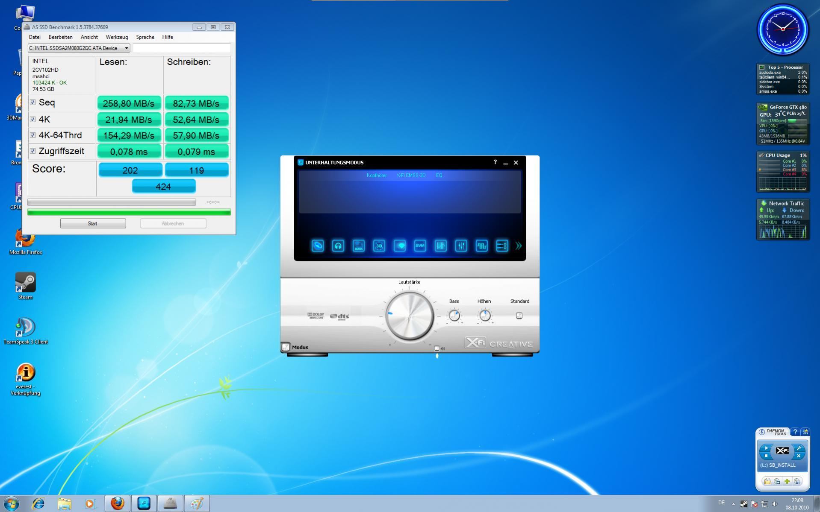The height and width of the screenshot is (512, 820).
Task: Start the benchmark with the Start button
Action: 93,223
